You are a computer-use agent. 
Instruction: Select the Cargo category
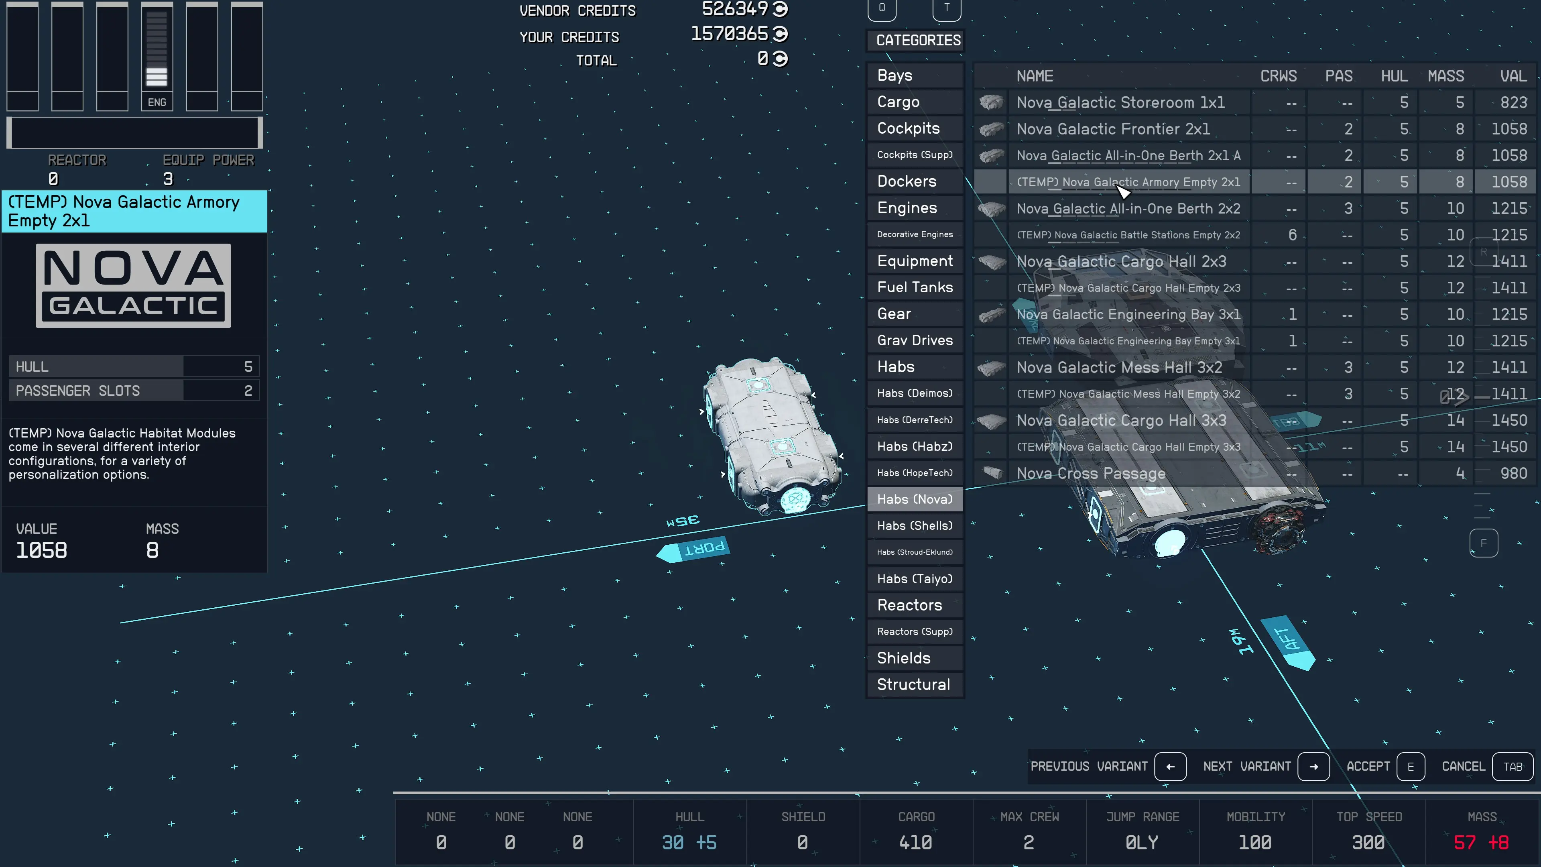pos(915,102)
